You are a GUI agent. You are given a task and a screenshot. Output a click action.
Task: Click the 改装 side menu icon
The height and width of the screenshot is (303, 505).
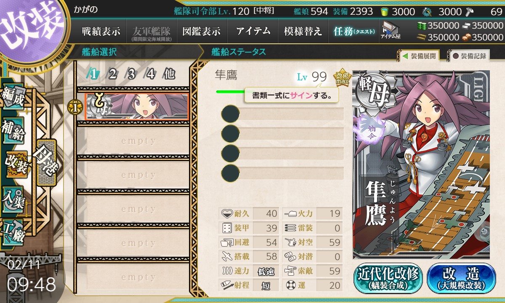click(16, 164)
